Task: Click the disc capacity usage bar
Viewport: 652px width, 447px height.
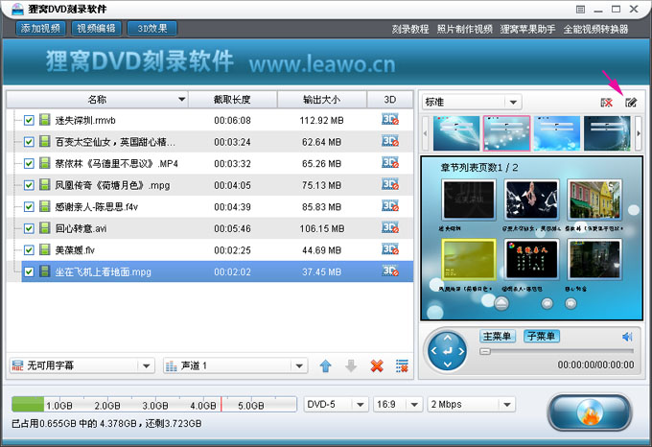Action: pos(153,404)
